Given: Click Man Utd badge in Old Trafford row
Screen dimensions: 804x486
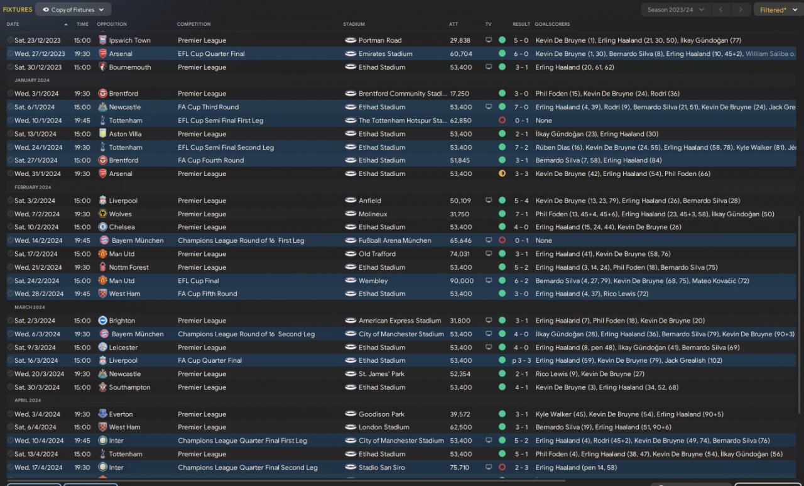Looking at the screenshot, I should pyautogui.click(x=102, y=254).
